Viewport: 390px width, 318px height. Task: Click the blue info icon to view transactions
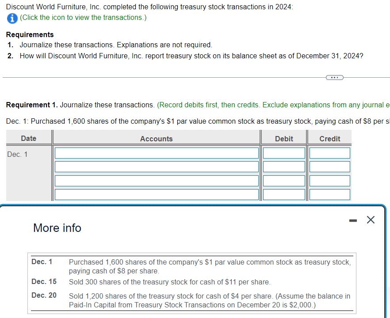click(x=12, y=19)
